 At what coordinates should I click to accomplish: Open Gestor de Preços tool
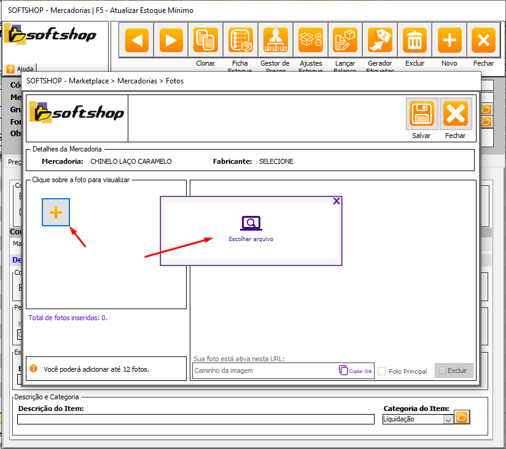pyautogui.click(x=275, y=40)
